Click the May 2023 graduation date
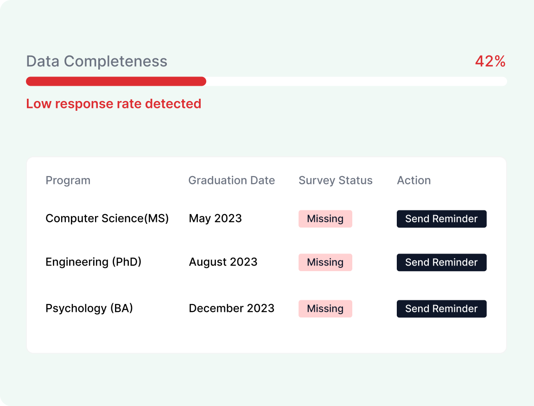534x406 pixels. [215, 219]
